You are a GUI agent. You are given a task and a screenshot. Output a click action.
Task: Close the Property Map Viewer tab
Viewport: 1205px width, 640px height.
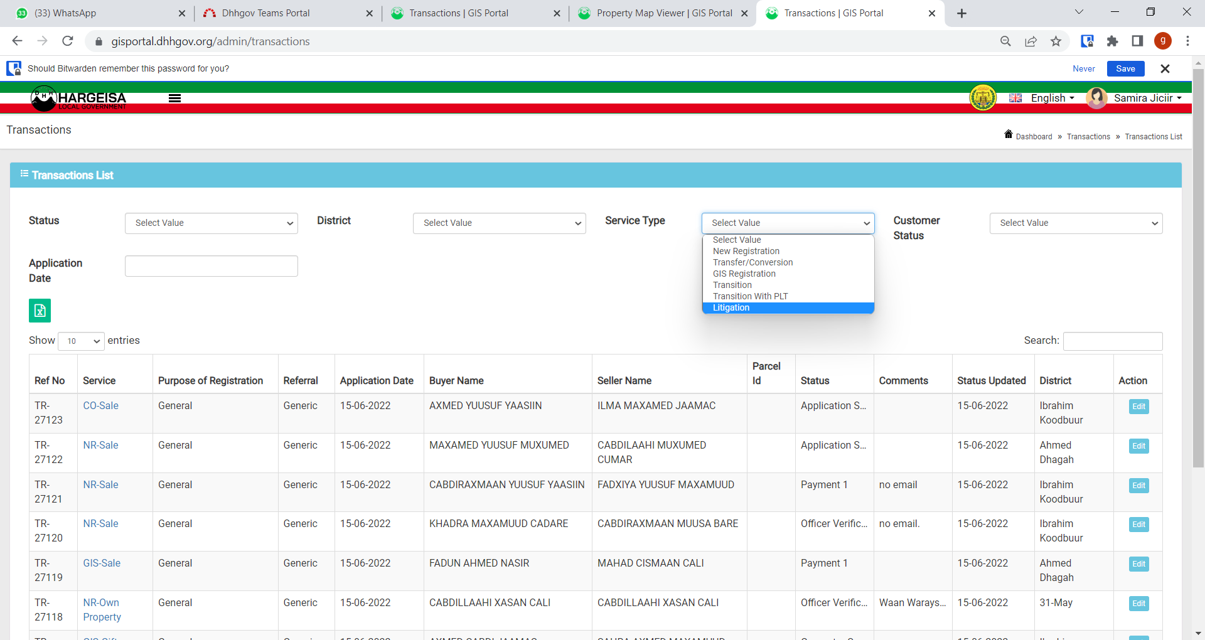(x=744, y=13)
